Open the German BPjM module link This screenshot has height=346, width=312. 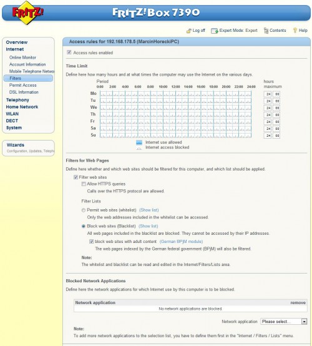click(x=181, y=242)
